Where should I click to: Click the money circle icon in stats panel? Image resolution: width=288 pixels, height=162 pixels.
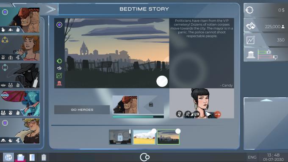pos(249,10)
